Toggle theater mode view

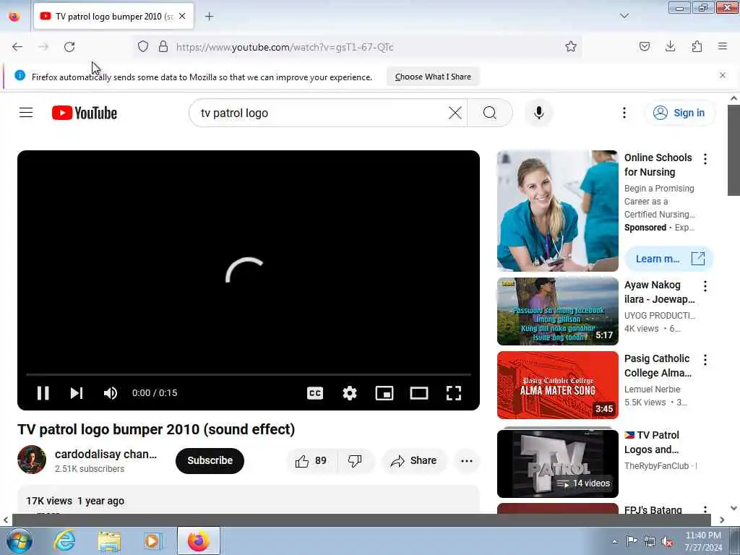click(418, 392)
